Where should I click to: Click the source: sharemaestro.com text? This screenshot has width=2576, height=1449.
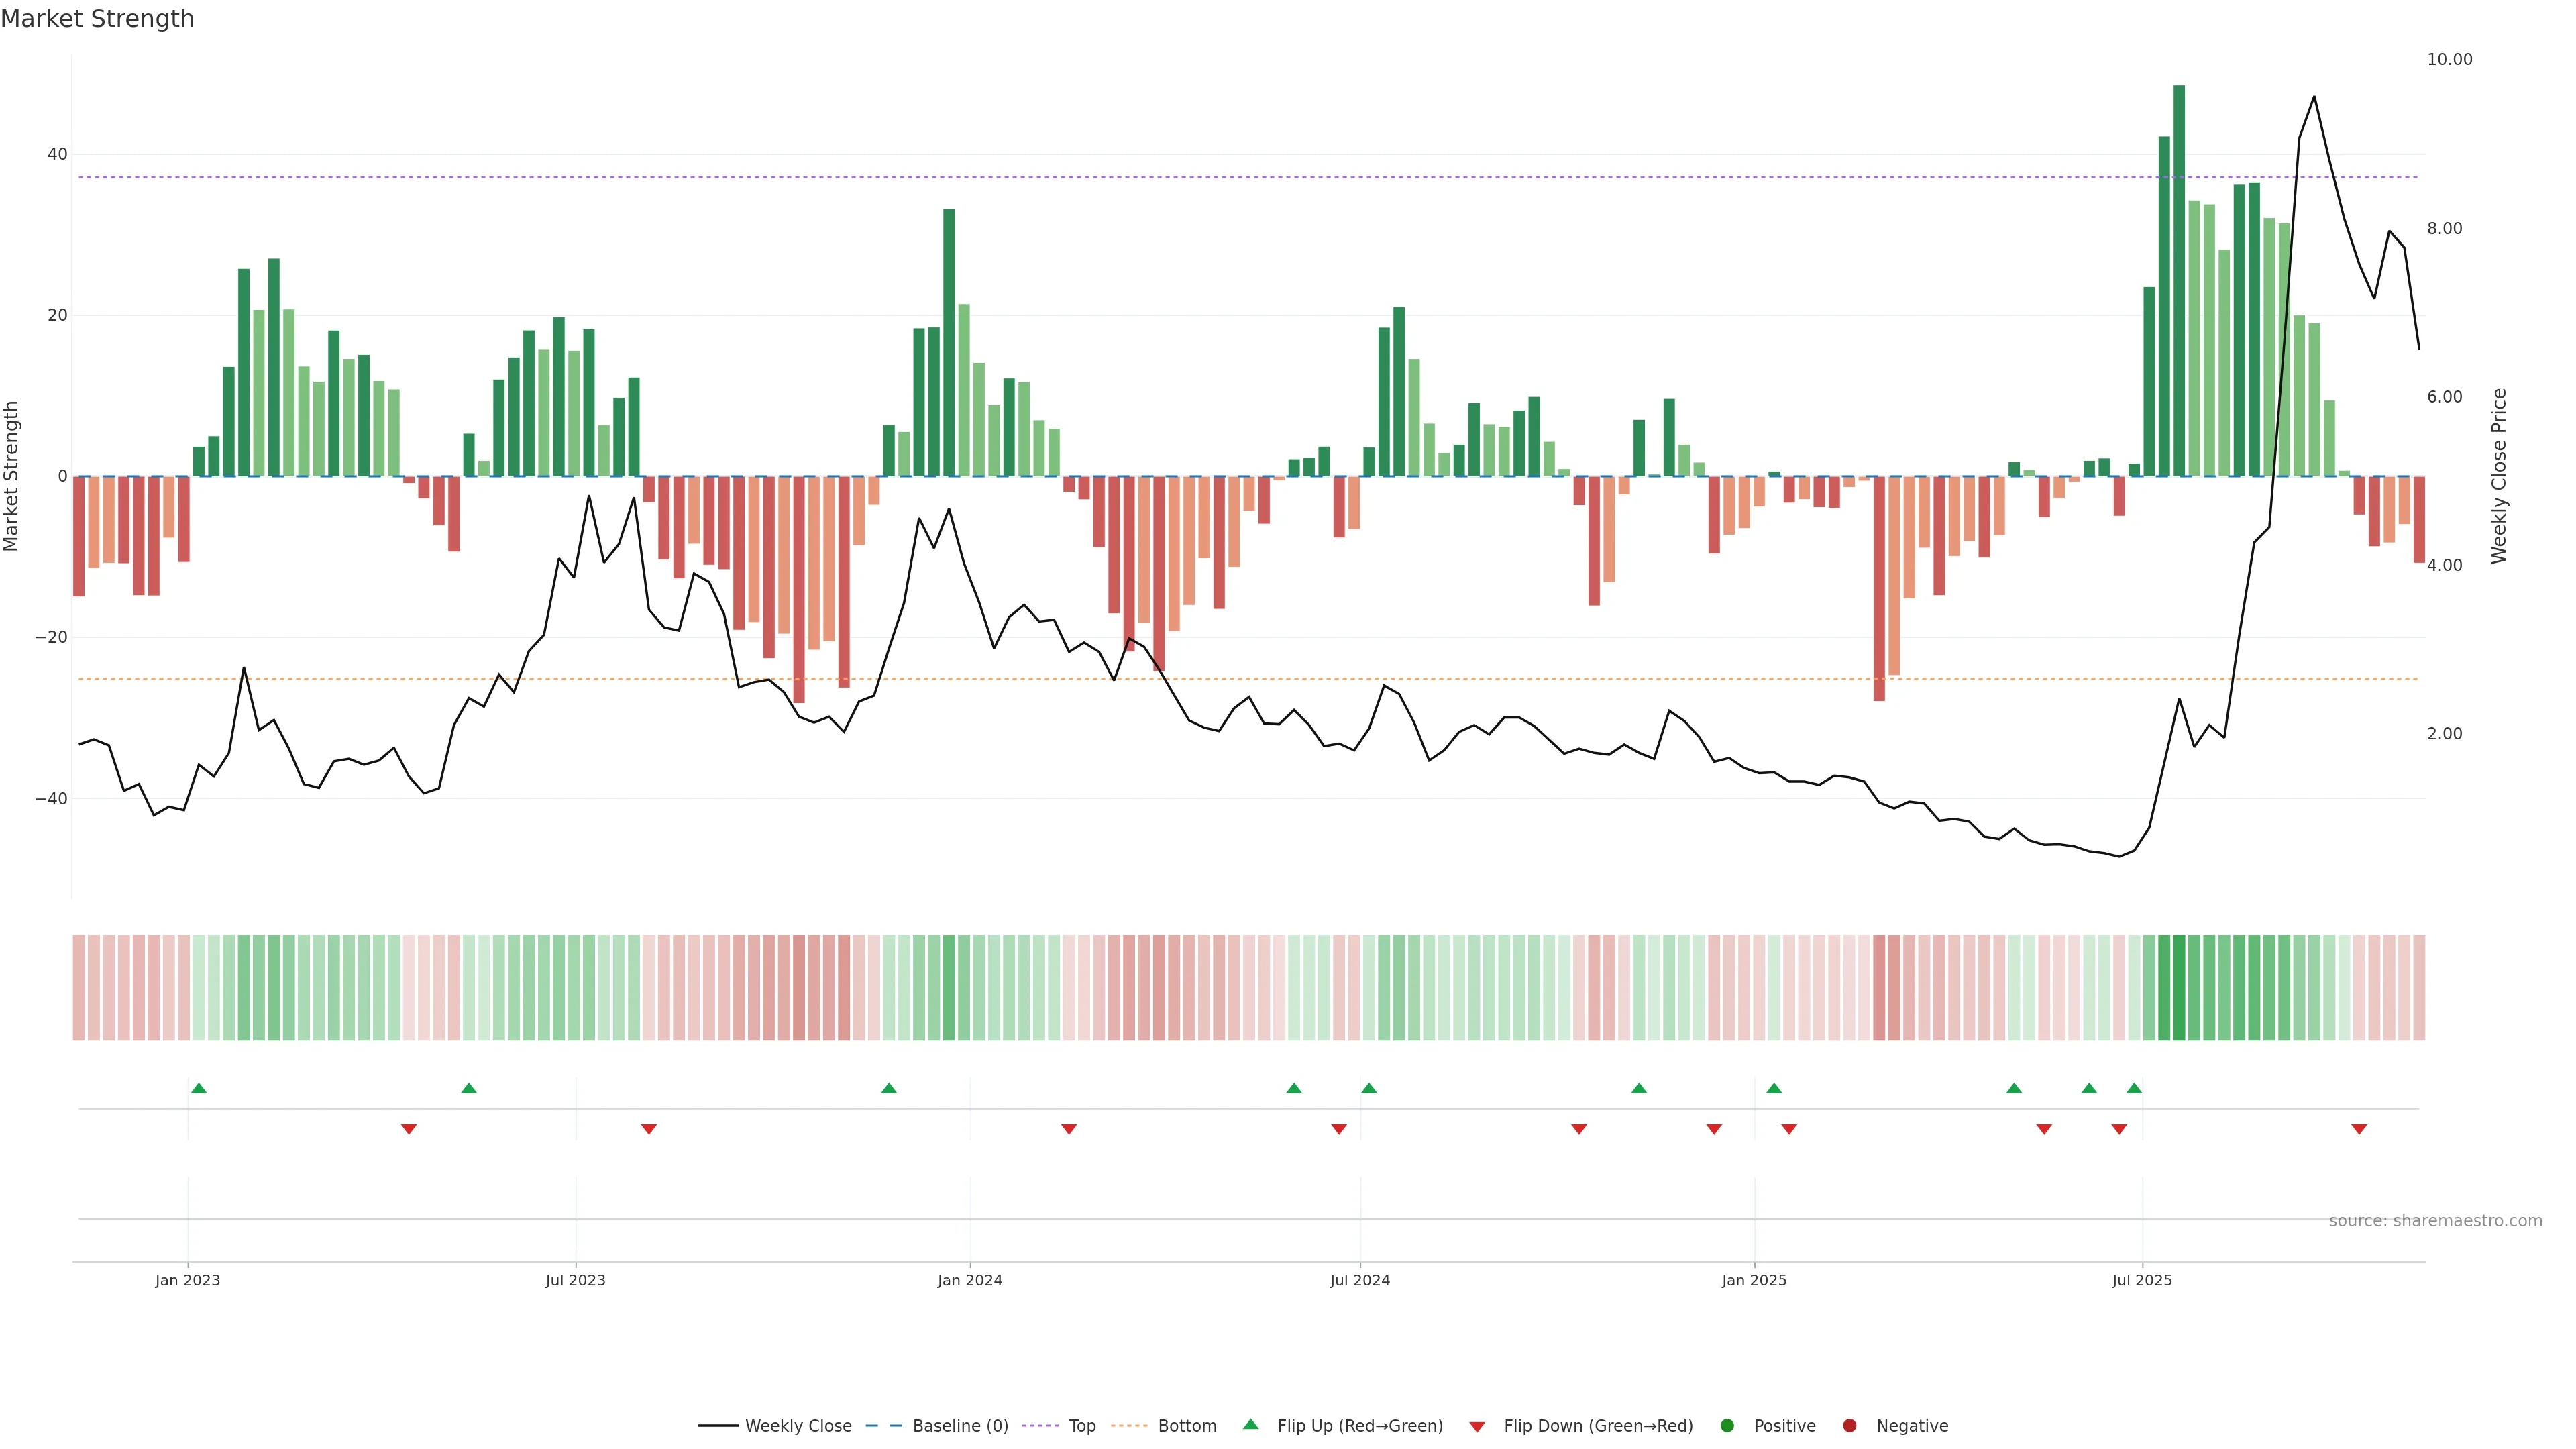click(x=2435, y=1221)
